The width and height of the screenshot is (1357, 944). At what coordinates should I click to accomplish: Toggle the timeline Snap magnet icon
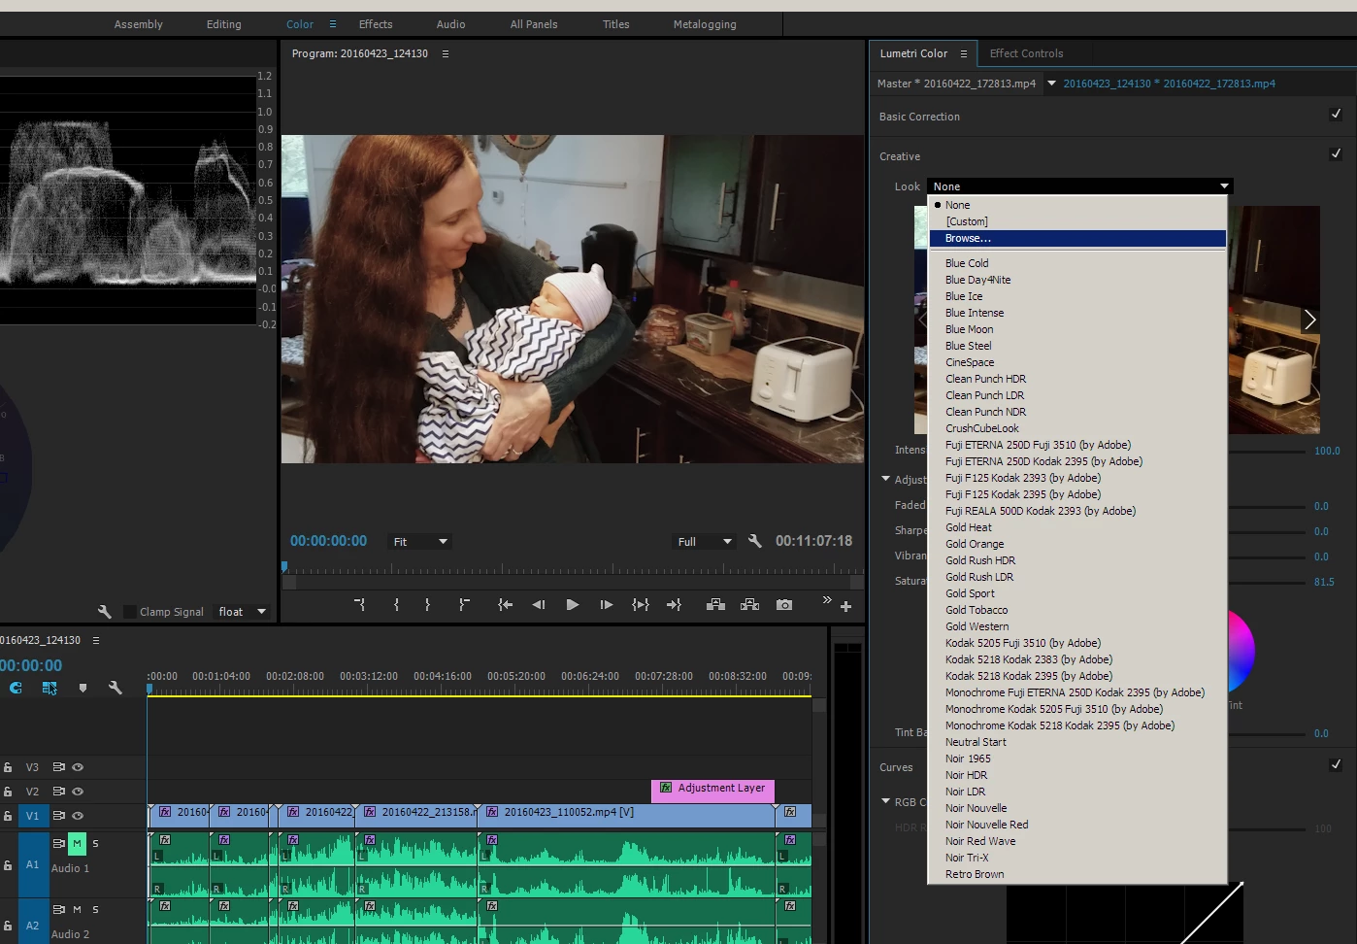pos(17,688)
